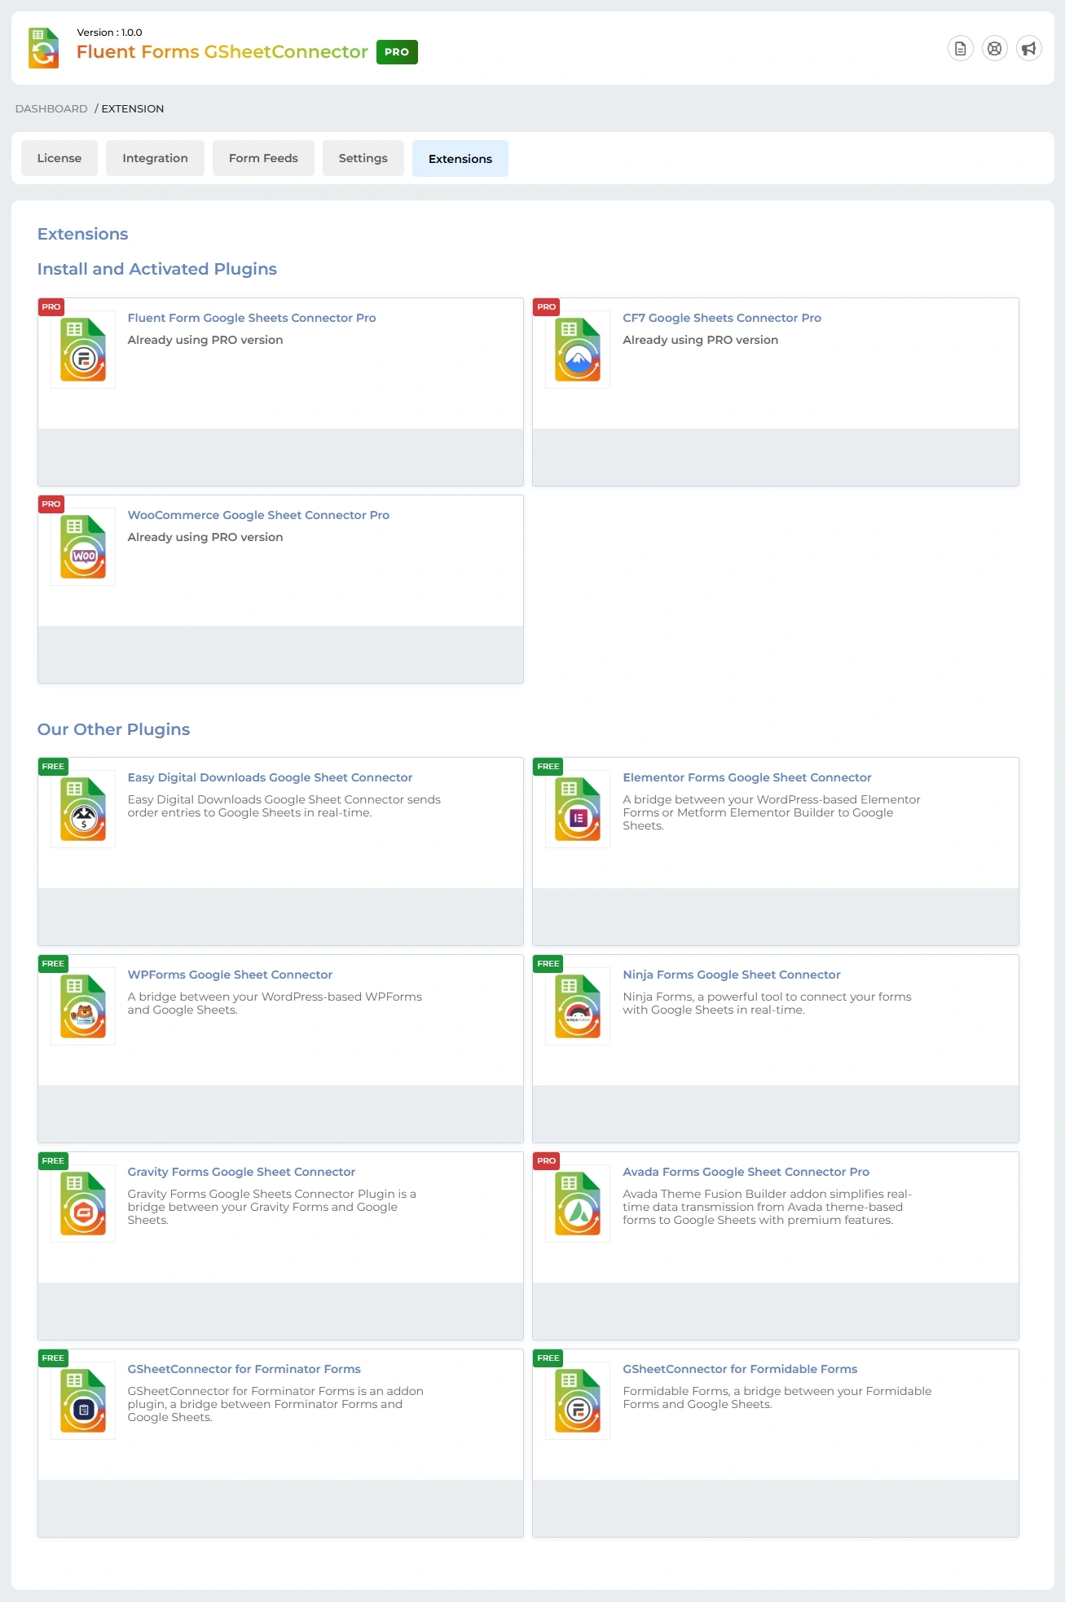Click the WooCommerce connector plugin icon

[x=83, y=547]
